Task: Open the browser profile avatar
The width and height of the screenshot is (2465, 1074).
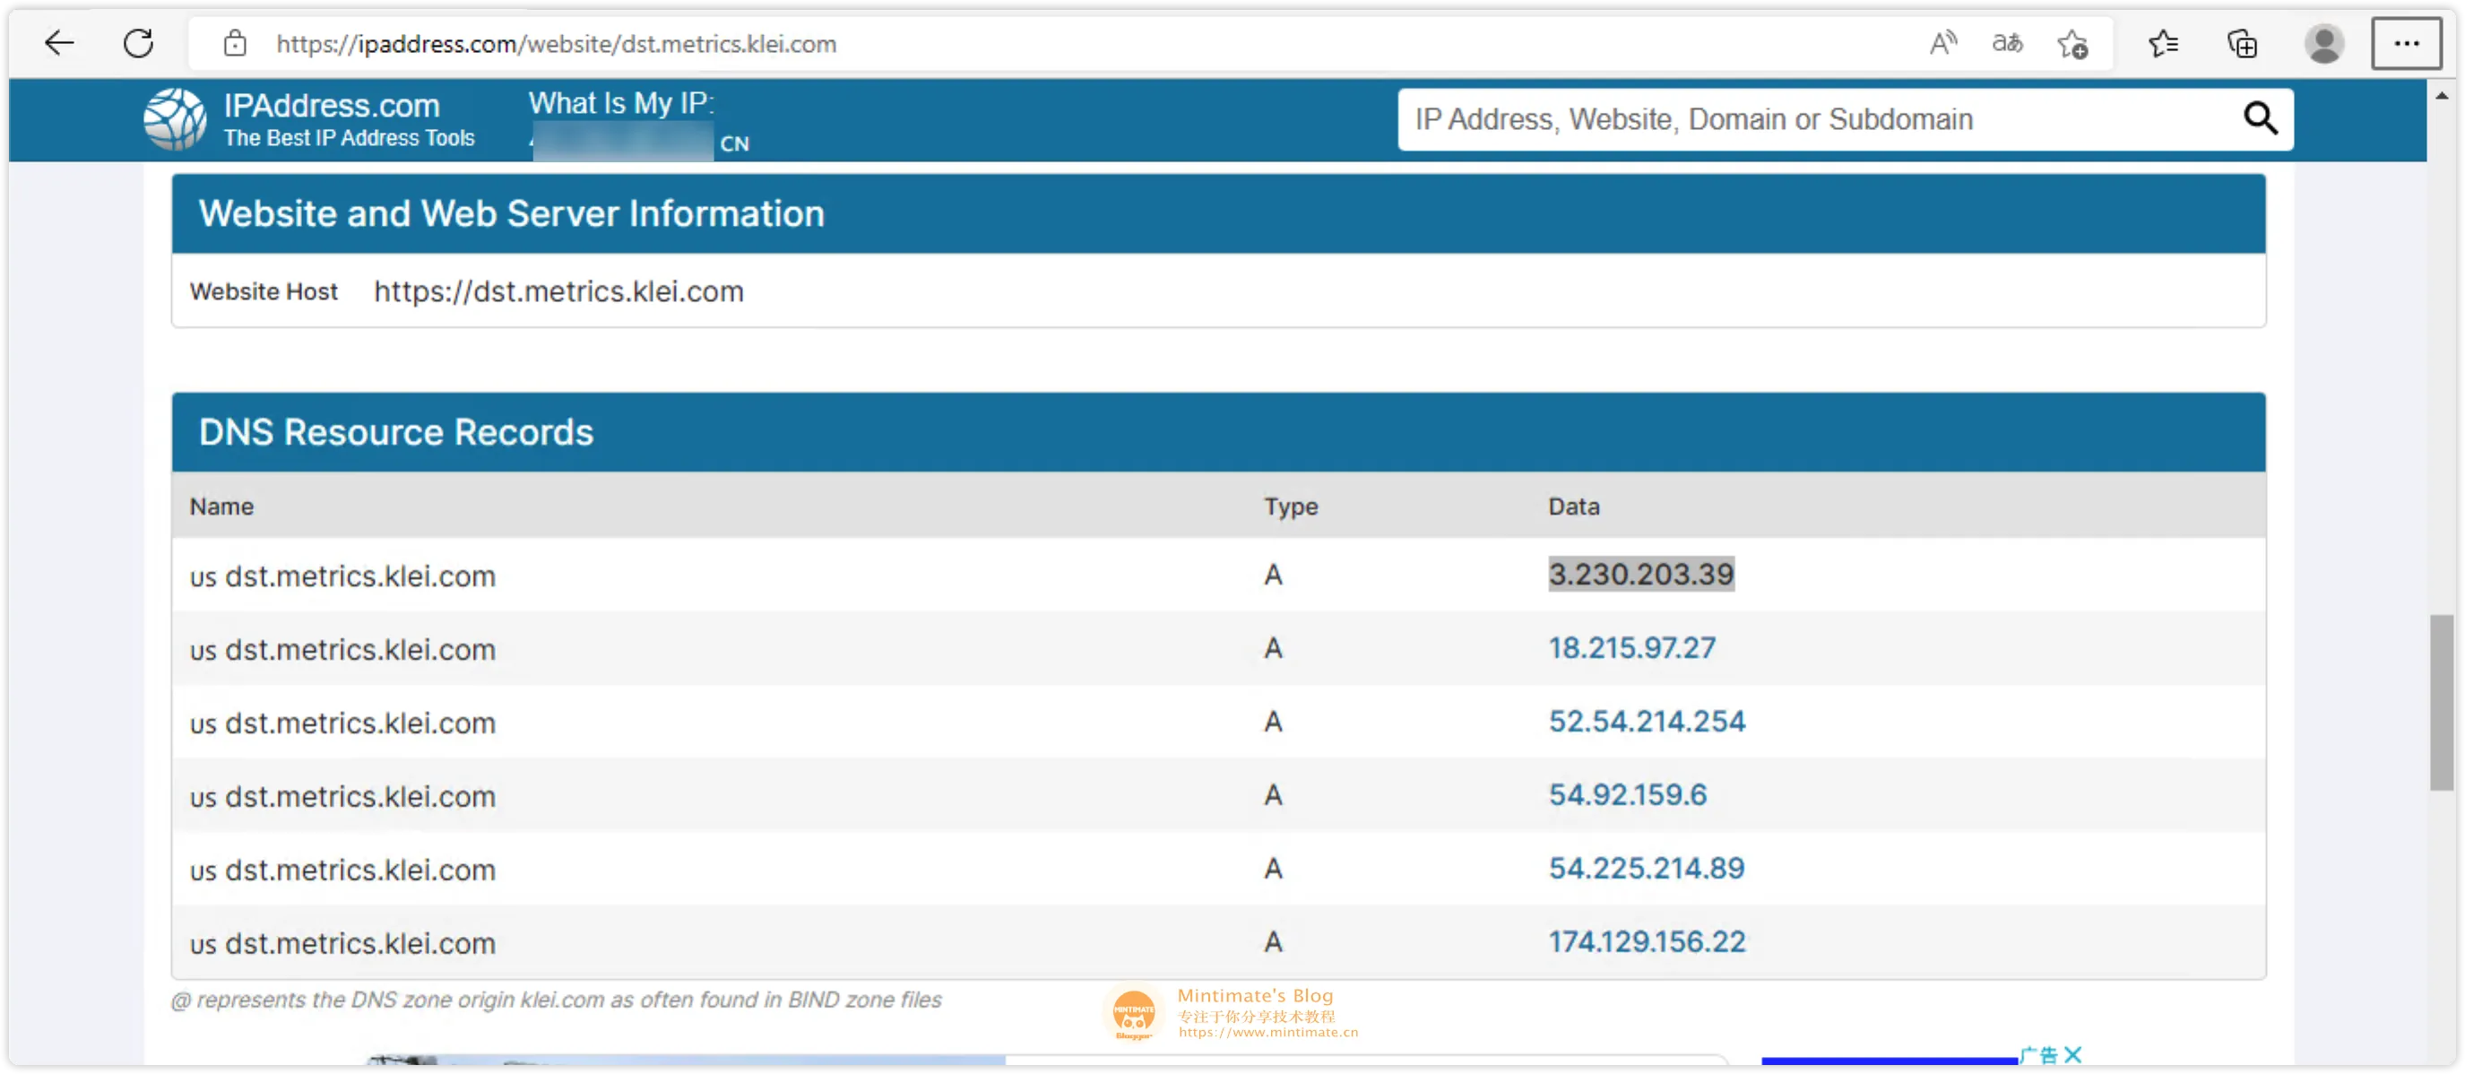Action: pos(2323,44)
